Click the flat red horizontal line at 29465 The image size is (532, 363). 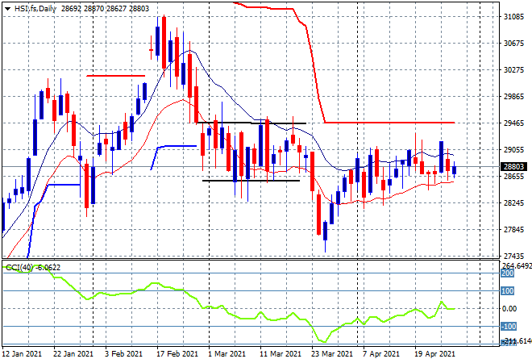(x=389, y=123)
